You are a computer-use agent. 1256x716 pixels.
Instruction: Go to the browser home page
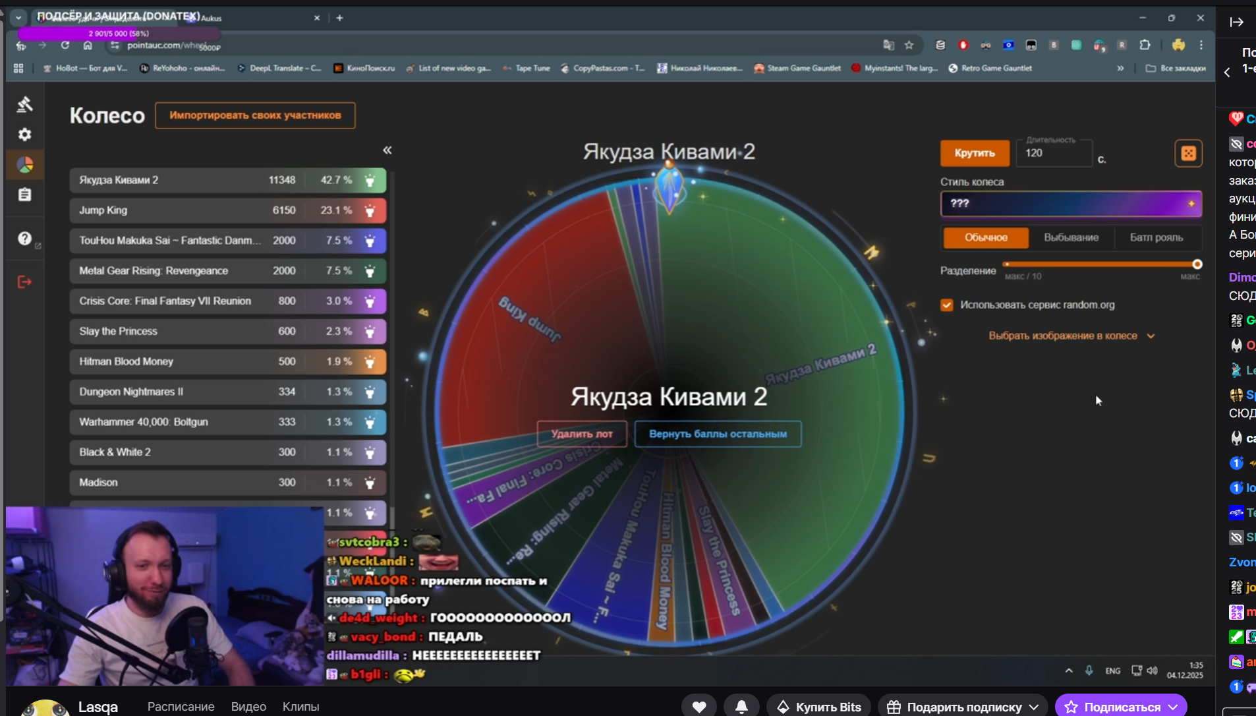[x=88, y=45]
